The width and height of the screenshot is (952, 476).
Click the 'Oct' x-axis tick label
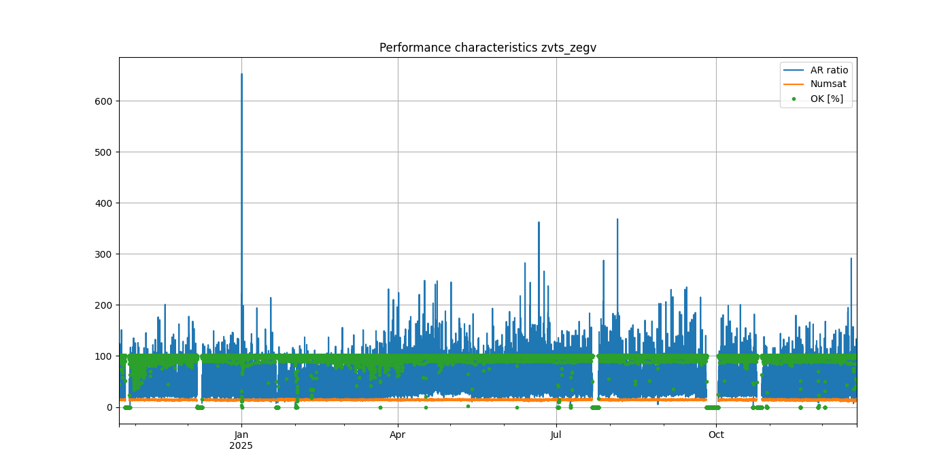pyautogui.click(x=716, y=435)
